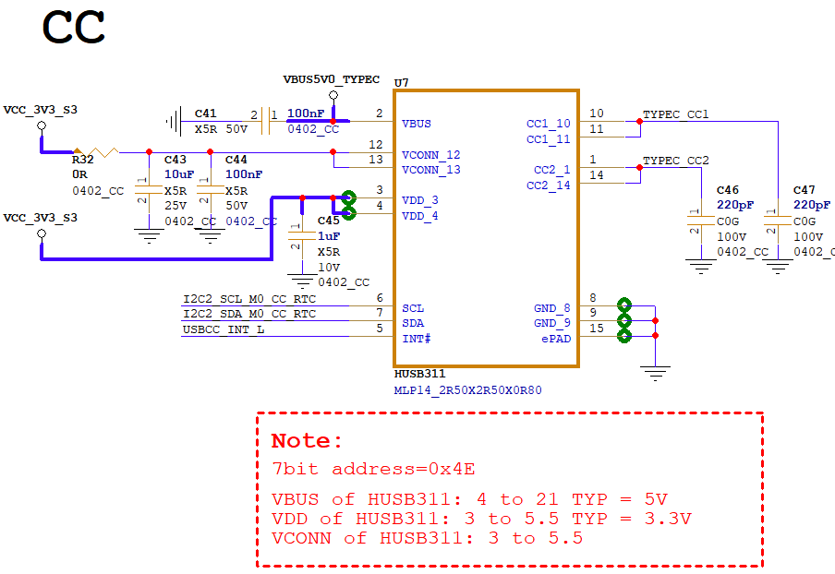The image size is (835, 574).
Task: Select the C41 designator text
Action: pos(206,113)
